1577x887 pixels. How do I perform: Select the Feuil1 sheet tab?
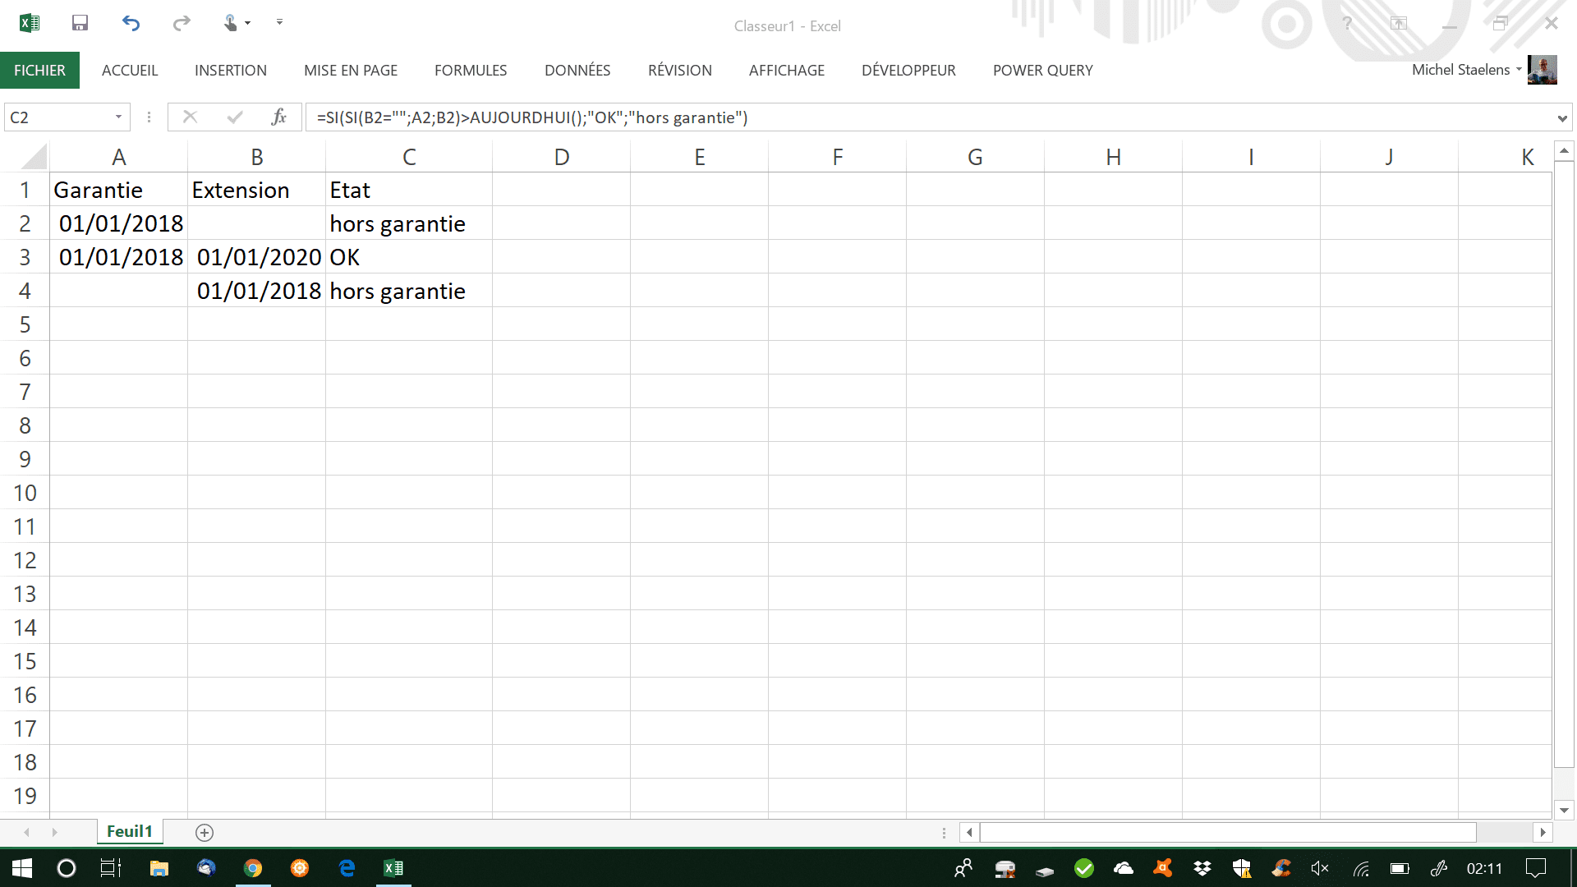tap(130, 831)
